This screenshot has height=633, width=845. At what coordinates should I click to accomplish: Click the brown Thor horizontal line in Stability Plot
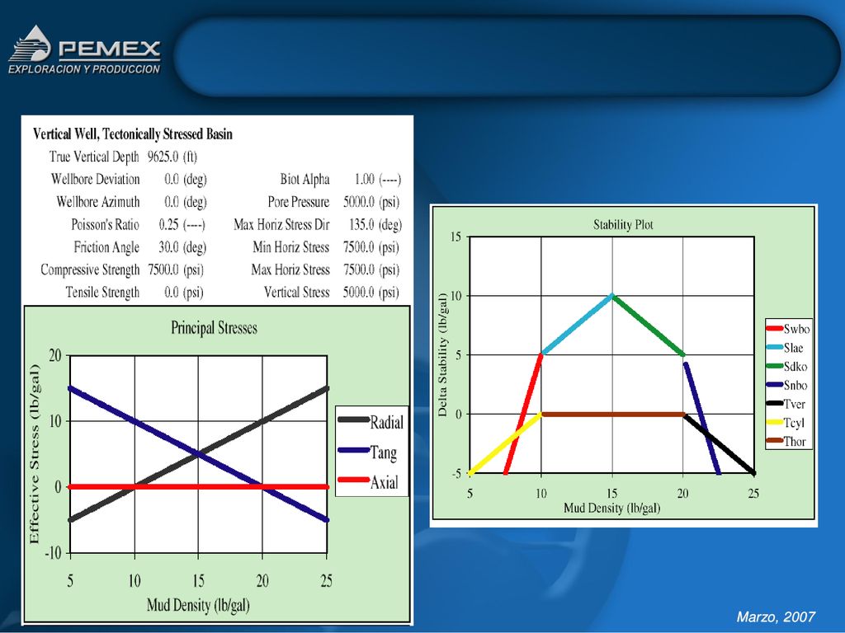(x=612, y=415)
